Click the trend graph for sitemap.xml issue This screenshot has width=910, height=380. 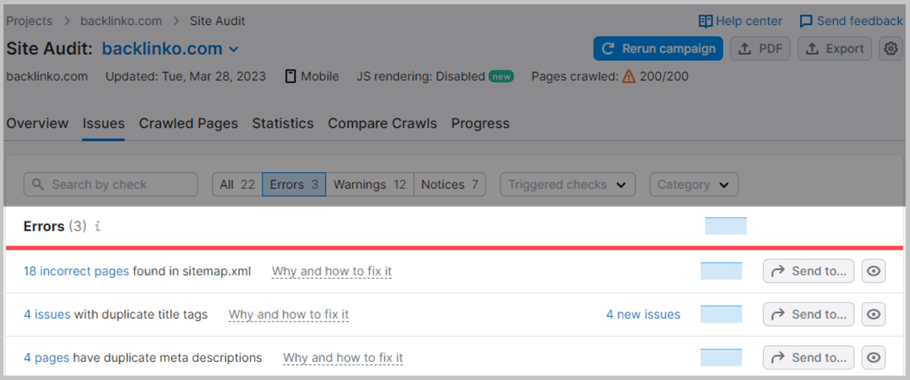pos(721,271)
